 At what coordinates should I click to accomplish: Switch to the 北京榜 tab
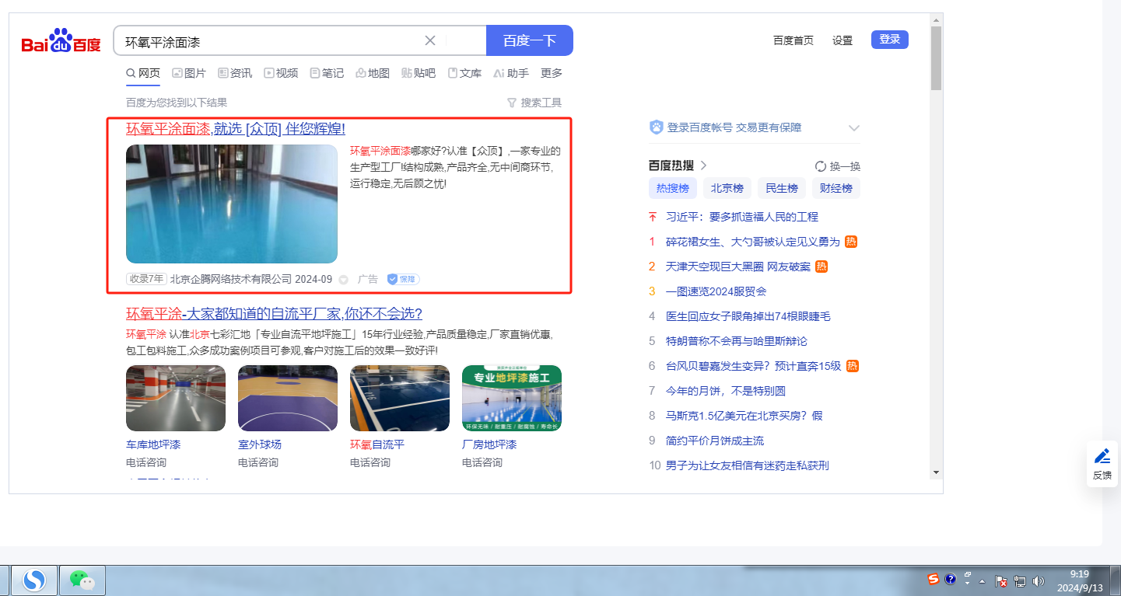[x=727, y=188]
